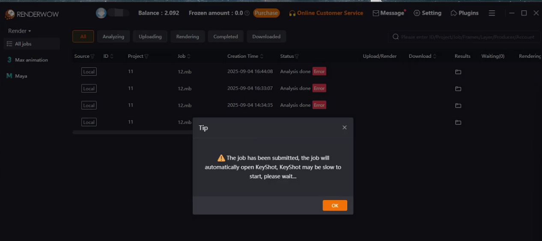542x241 pixels.
Task: Click the Upload/Render column header
Action: point(380,56)
